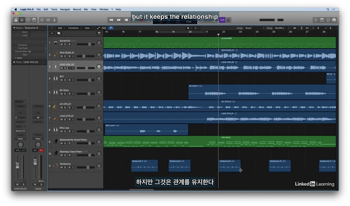Viewport: 350px width, 206px height.
Task: Enable the region Loop checkbox
Action: point(29,35)
